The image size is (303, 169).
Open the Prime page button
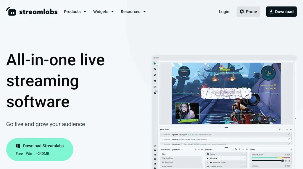(x=248, y=12)
